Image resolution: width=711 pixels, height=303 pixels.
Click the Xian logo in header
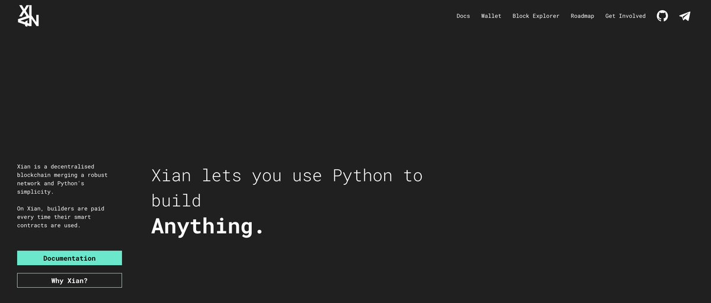[x=28, y=16]
